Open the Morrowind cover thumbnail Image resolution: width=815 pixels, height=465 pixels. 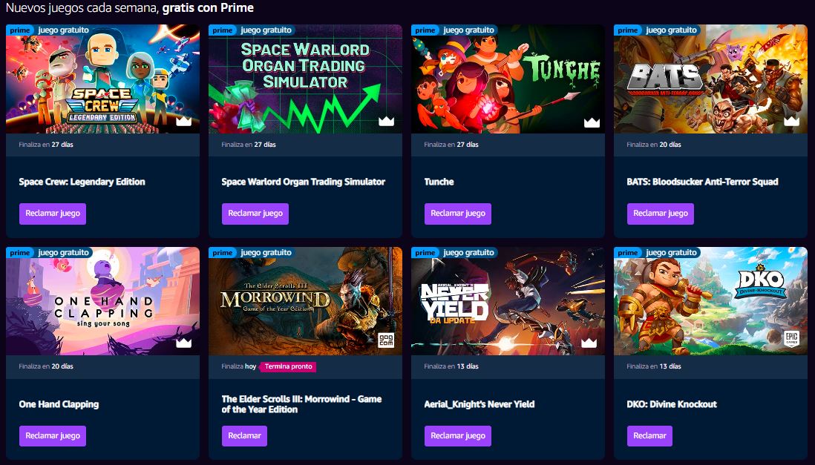[x=305, y=301]
